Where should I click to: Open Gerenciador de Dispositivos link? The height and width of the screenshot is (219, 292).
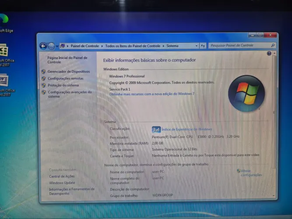(x=69, y=71)
